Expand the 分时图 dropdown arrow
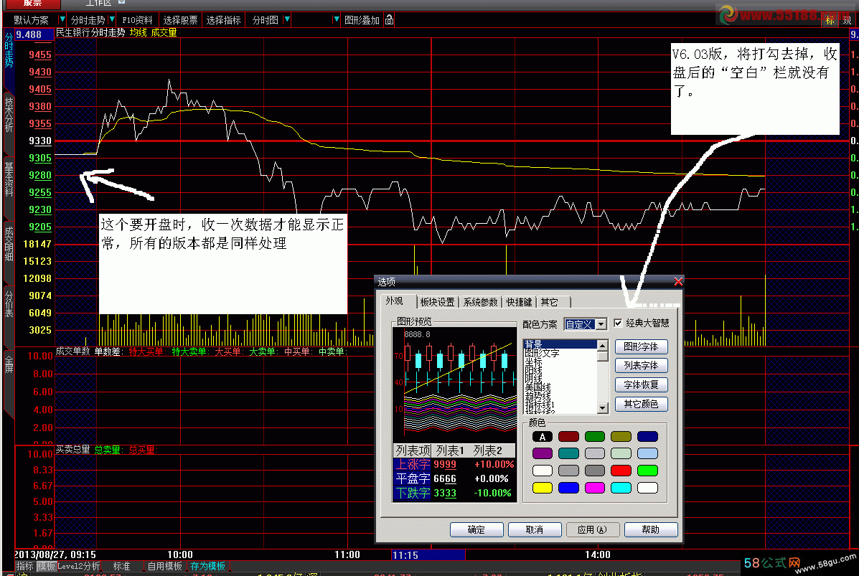The width and height of the screenshot is (859, 576). [287, 20]
